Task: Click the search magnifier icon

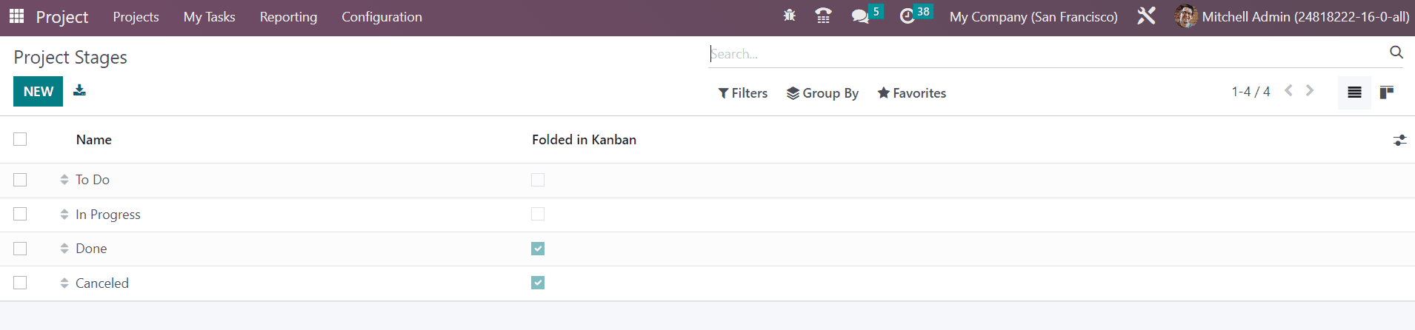Action: pyautogui.click(x=1396, y=53)
